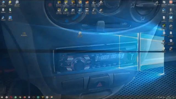The height and width of the screenshot is (99, 176).
Task: Show hidden tray icons chevron
Action: 156,97
